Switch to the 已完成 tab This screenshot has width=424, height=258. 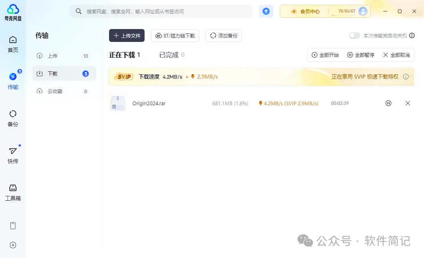(172, 55)
